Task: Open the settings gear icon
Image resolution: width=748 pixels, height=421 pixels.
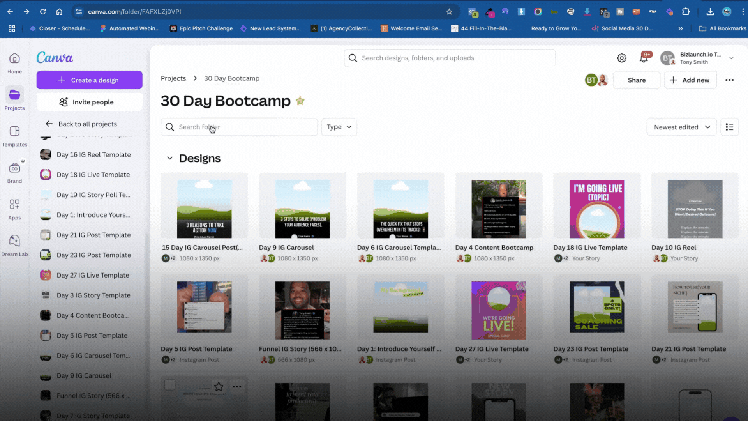Action: pos(621,58)
